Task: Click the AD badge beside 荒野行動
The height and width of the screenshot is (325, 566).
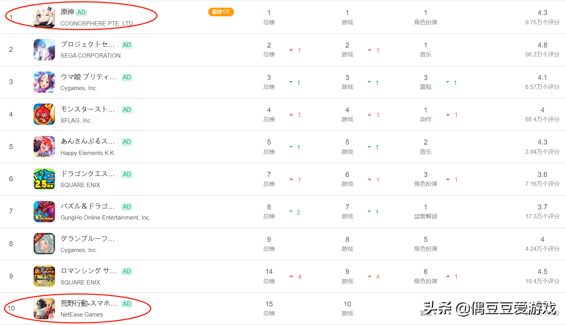Action: pos(127,304)
